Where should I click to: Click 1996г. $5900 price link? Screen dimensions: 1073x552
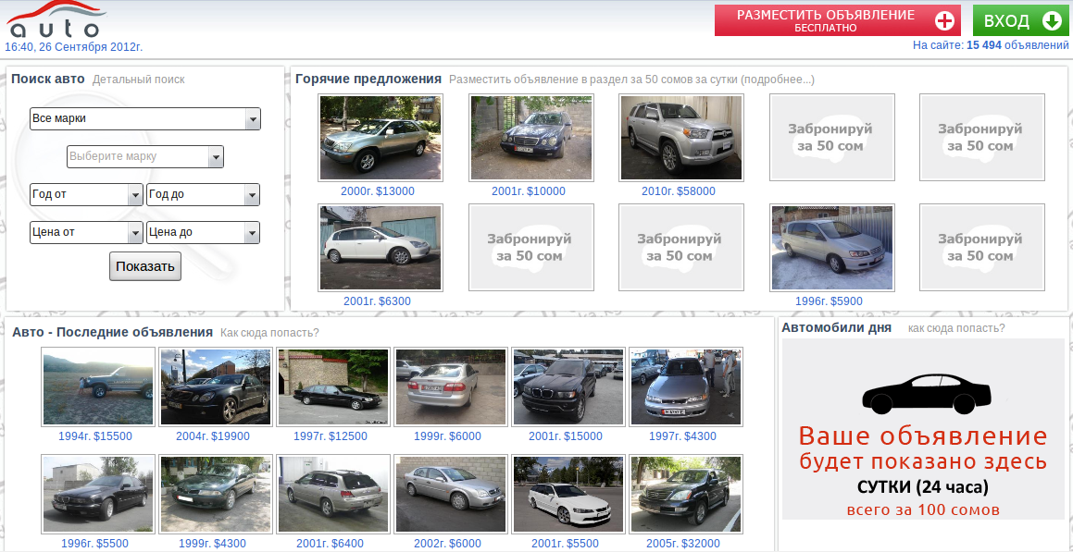829,301
